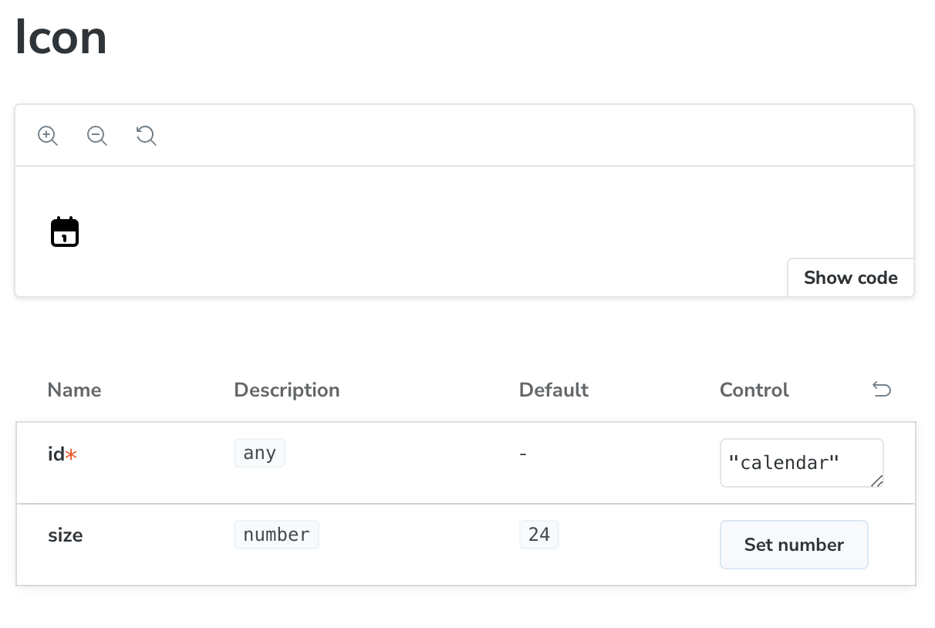Click the id property name
935x628 pixels.
click(x=56, y=454)
